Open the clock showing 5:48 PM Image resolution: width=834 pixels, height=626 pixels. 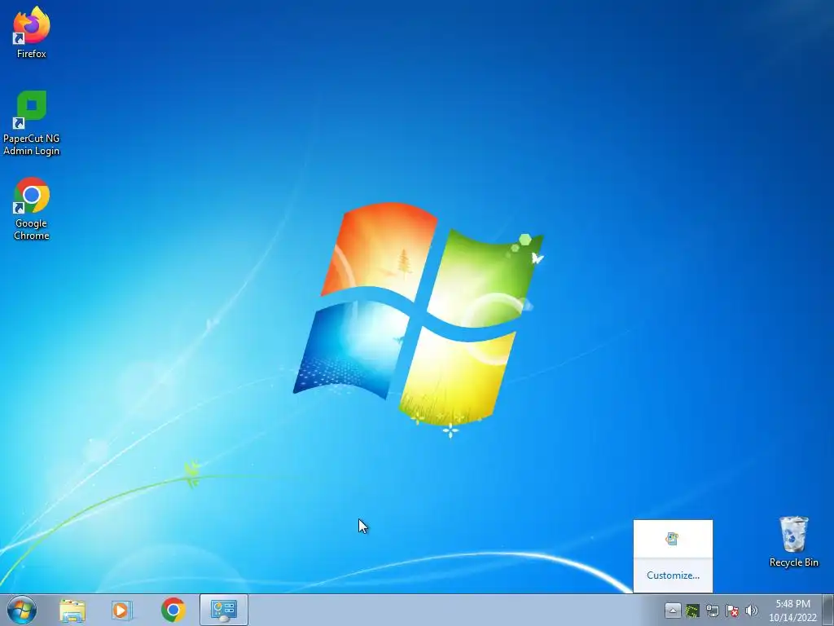[x=792, y=611]
